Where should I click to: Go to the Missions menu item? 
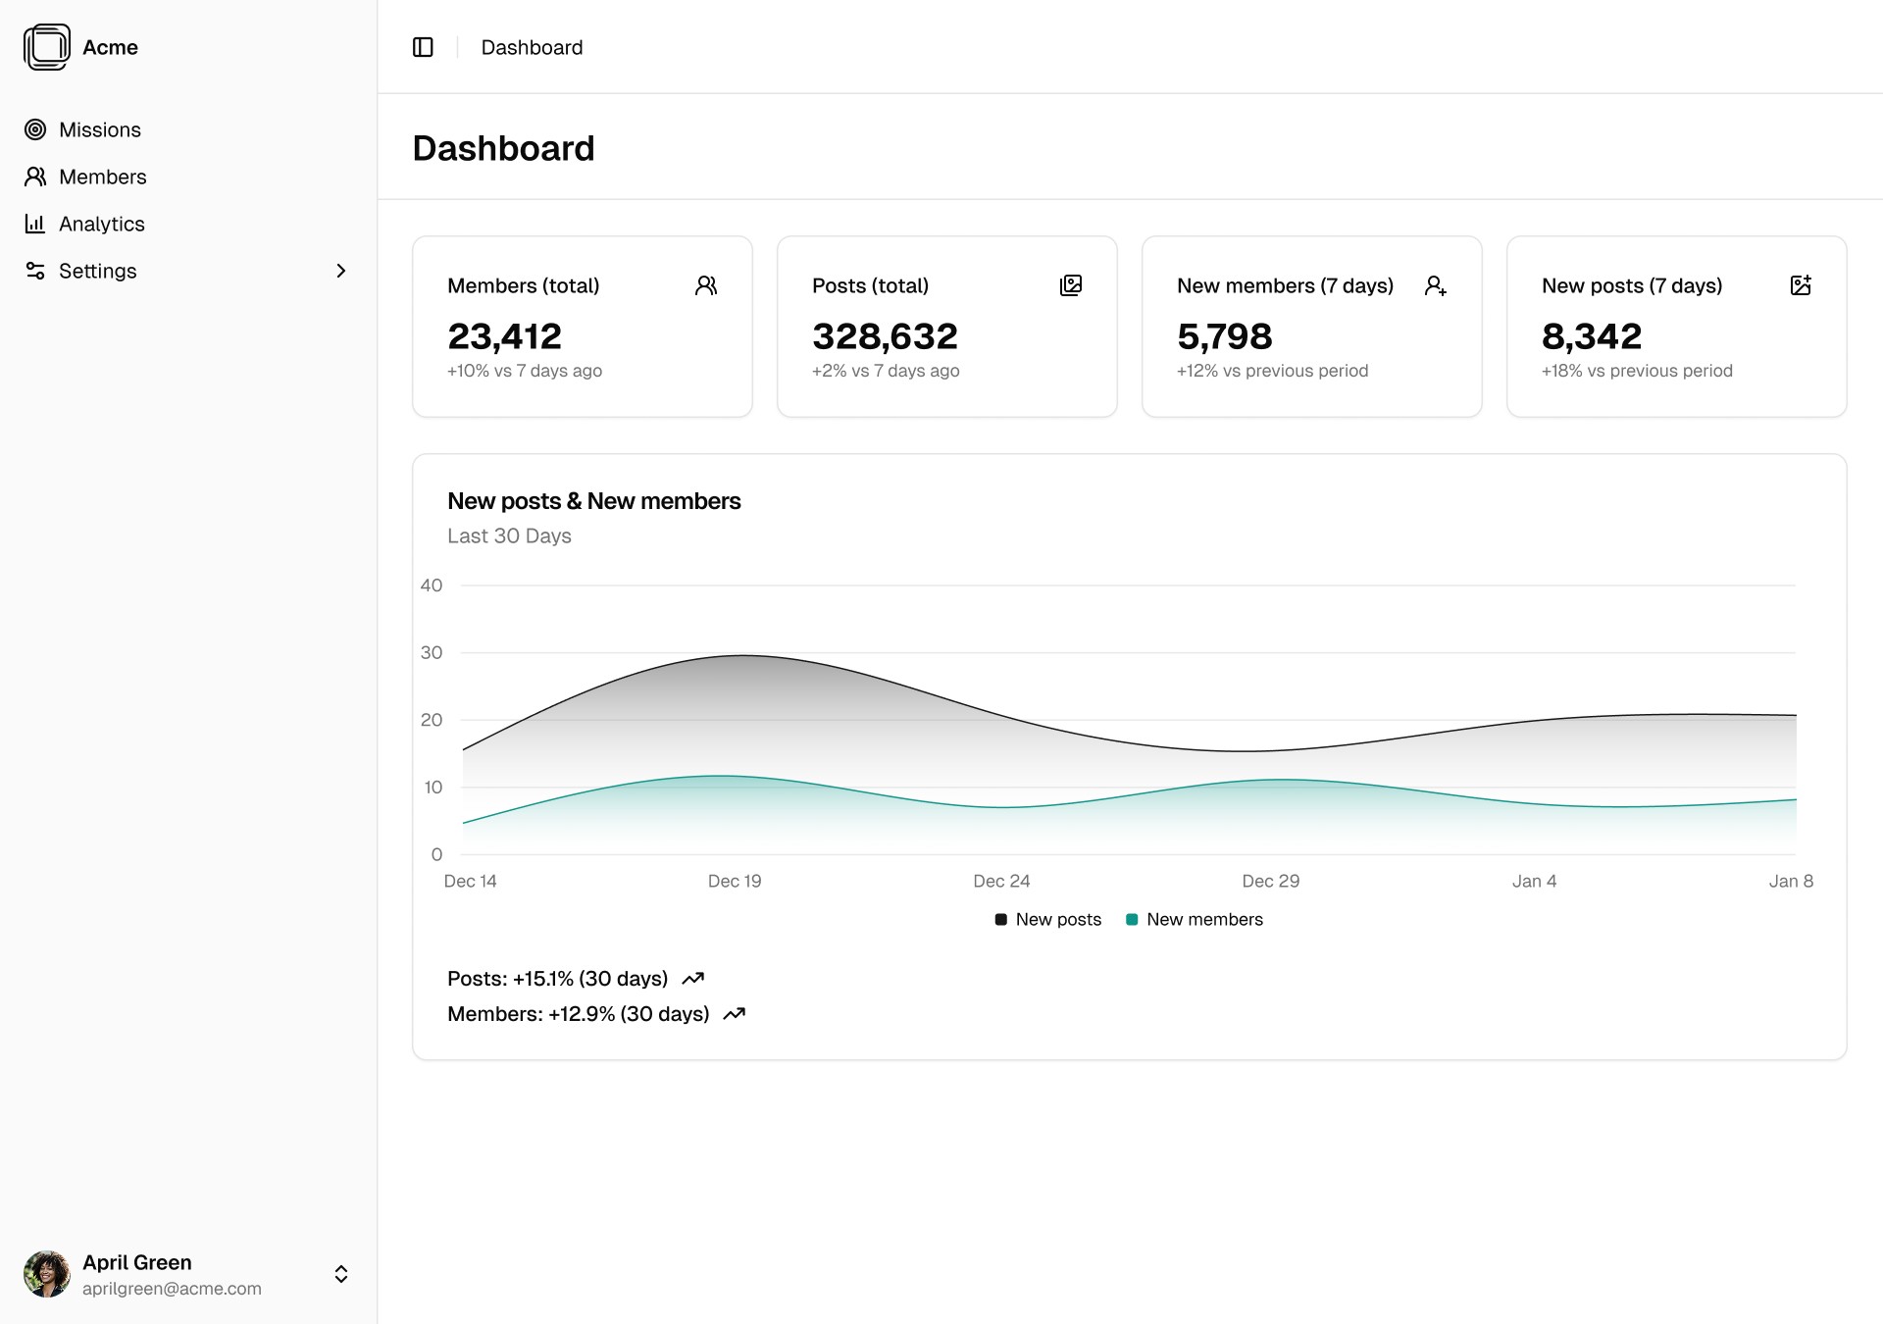(99, 129)
